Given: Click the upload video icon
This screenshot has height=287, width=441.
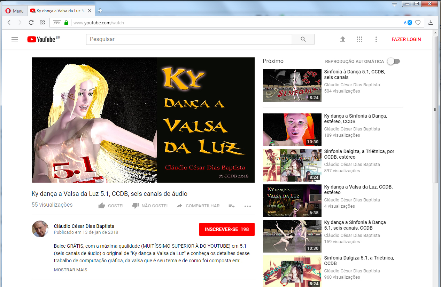Looking at the screenshot, I should [x=343, y=39].
